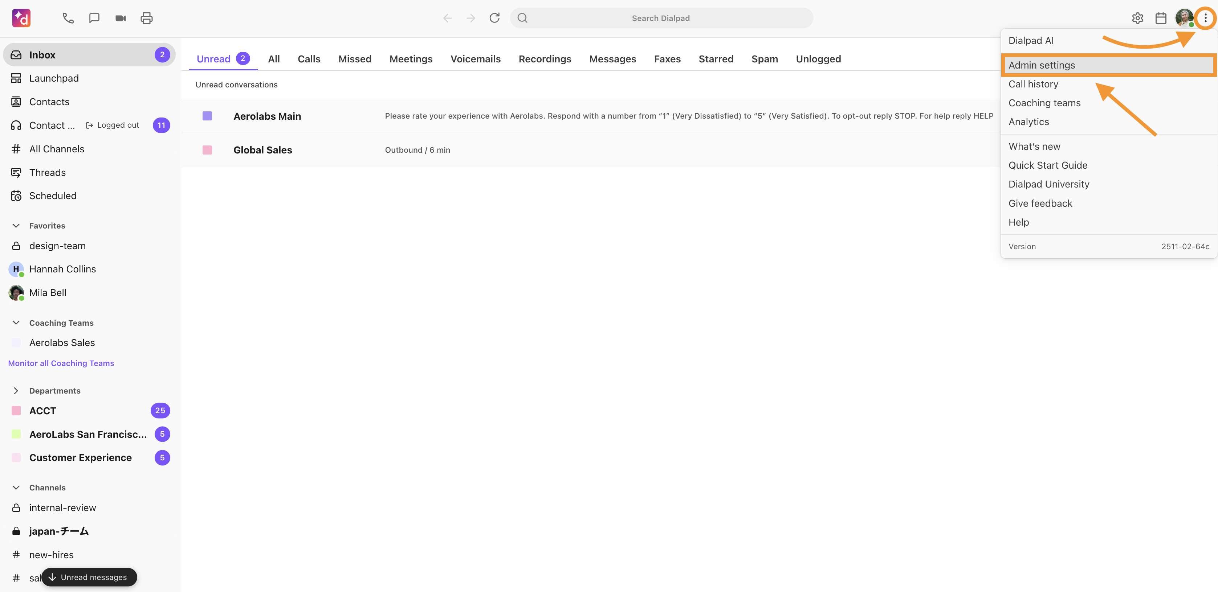Switch to the Messages tab

click(x=612, y=59)
